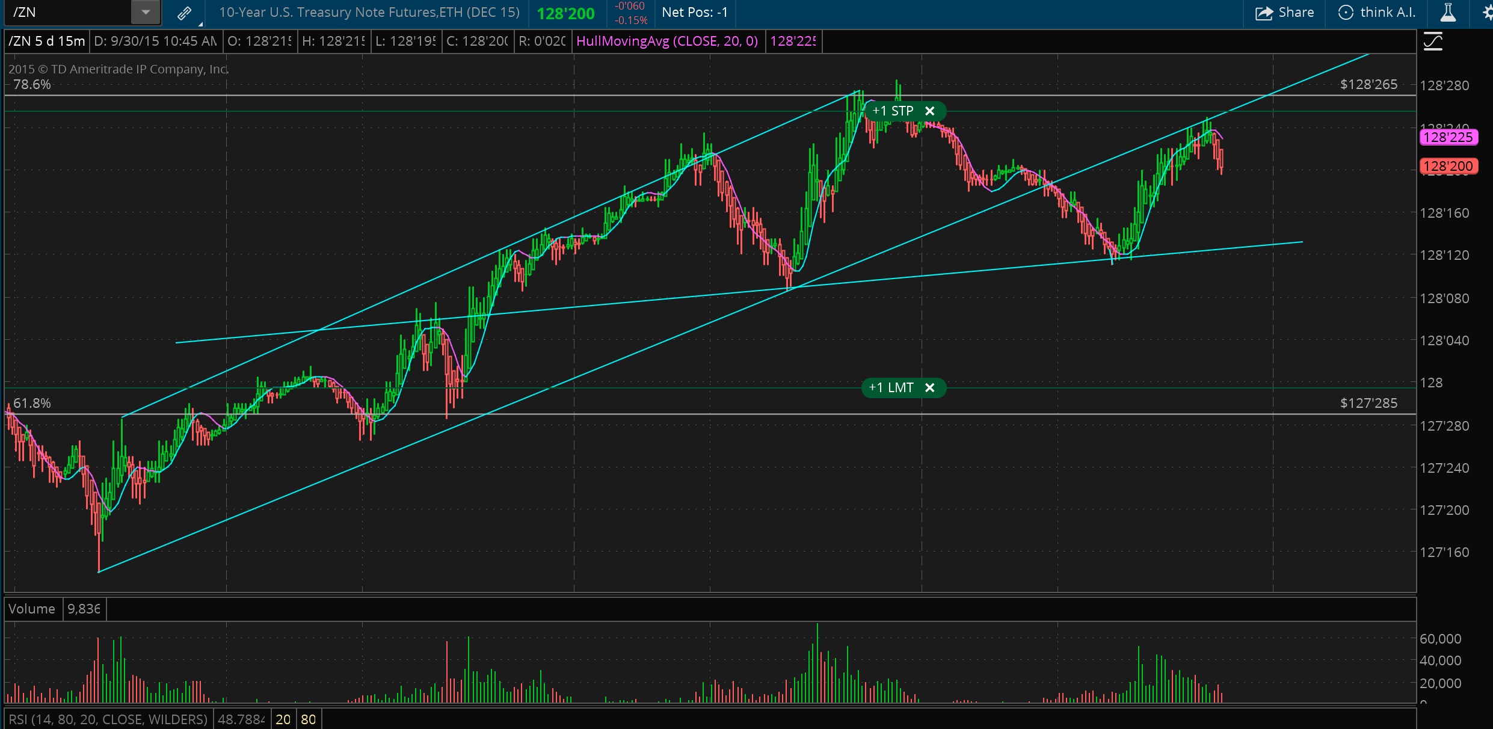The width and height of the screenshot is (1493, 729).
Task: Select the +1 LMT order bubble
Action: coord(891,387)
